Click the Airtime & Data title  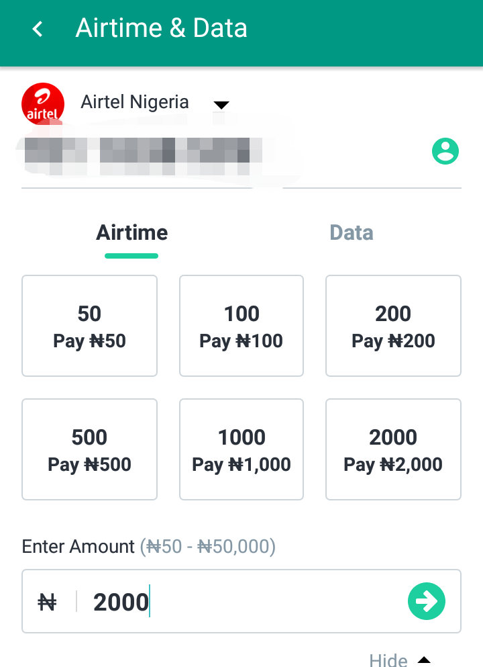[x=162, y=28]
